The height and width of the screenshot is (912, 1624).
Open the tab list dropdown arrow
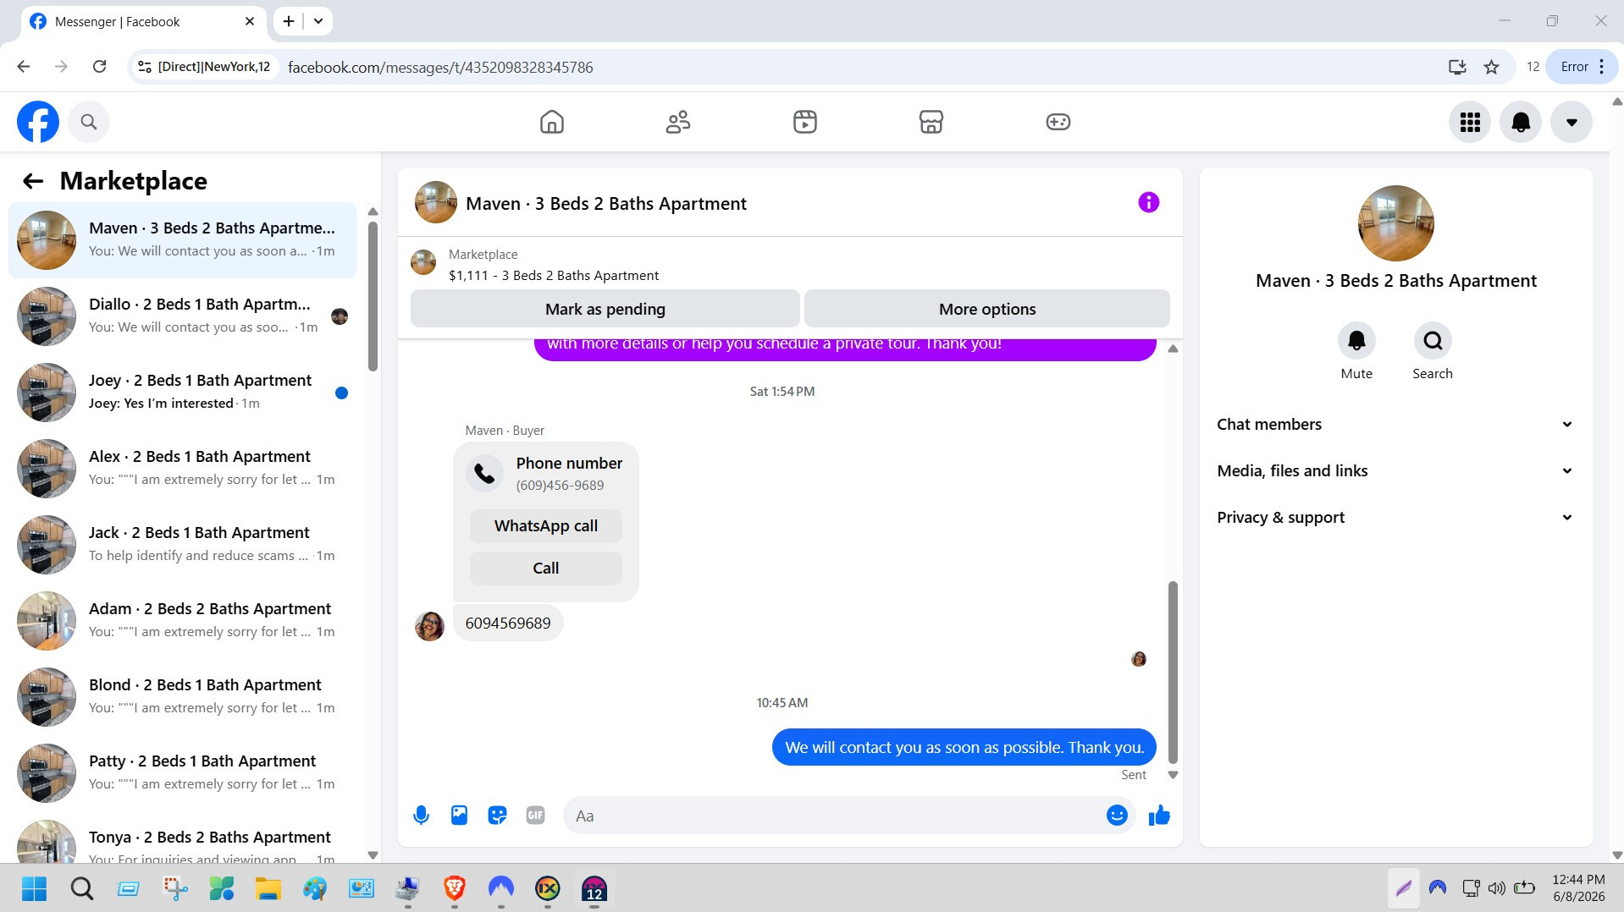[x=318, y=21]
